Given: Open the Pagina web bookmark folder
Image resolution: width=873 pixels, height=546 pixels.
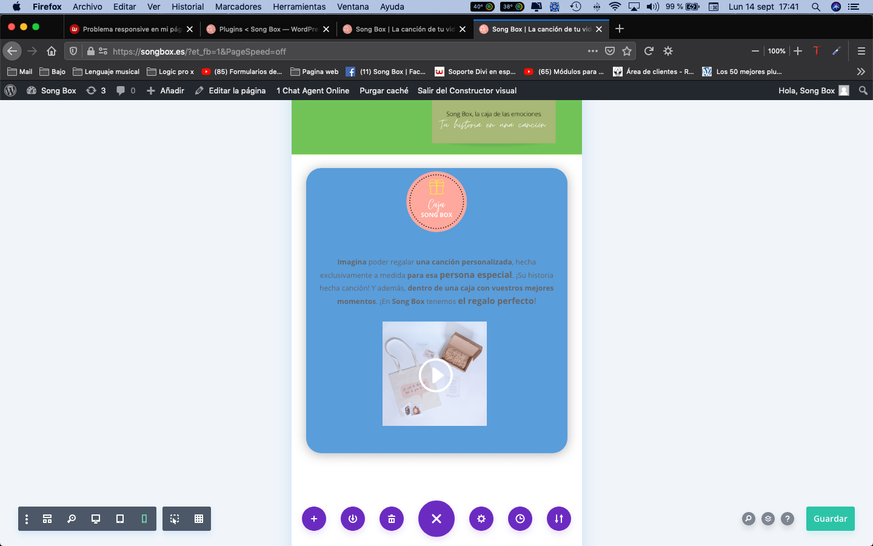Looking at the screenshot, I should pyautogui.click(x=315, y=72).
